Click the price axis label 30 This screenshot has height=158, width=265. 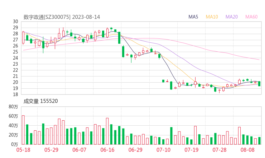coord(15,22)
